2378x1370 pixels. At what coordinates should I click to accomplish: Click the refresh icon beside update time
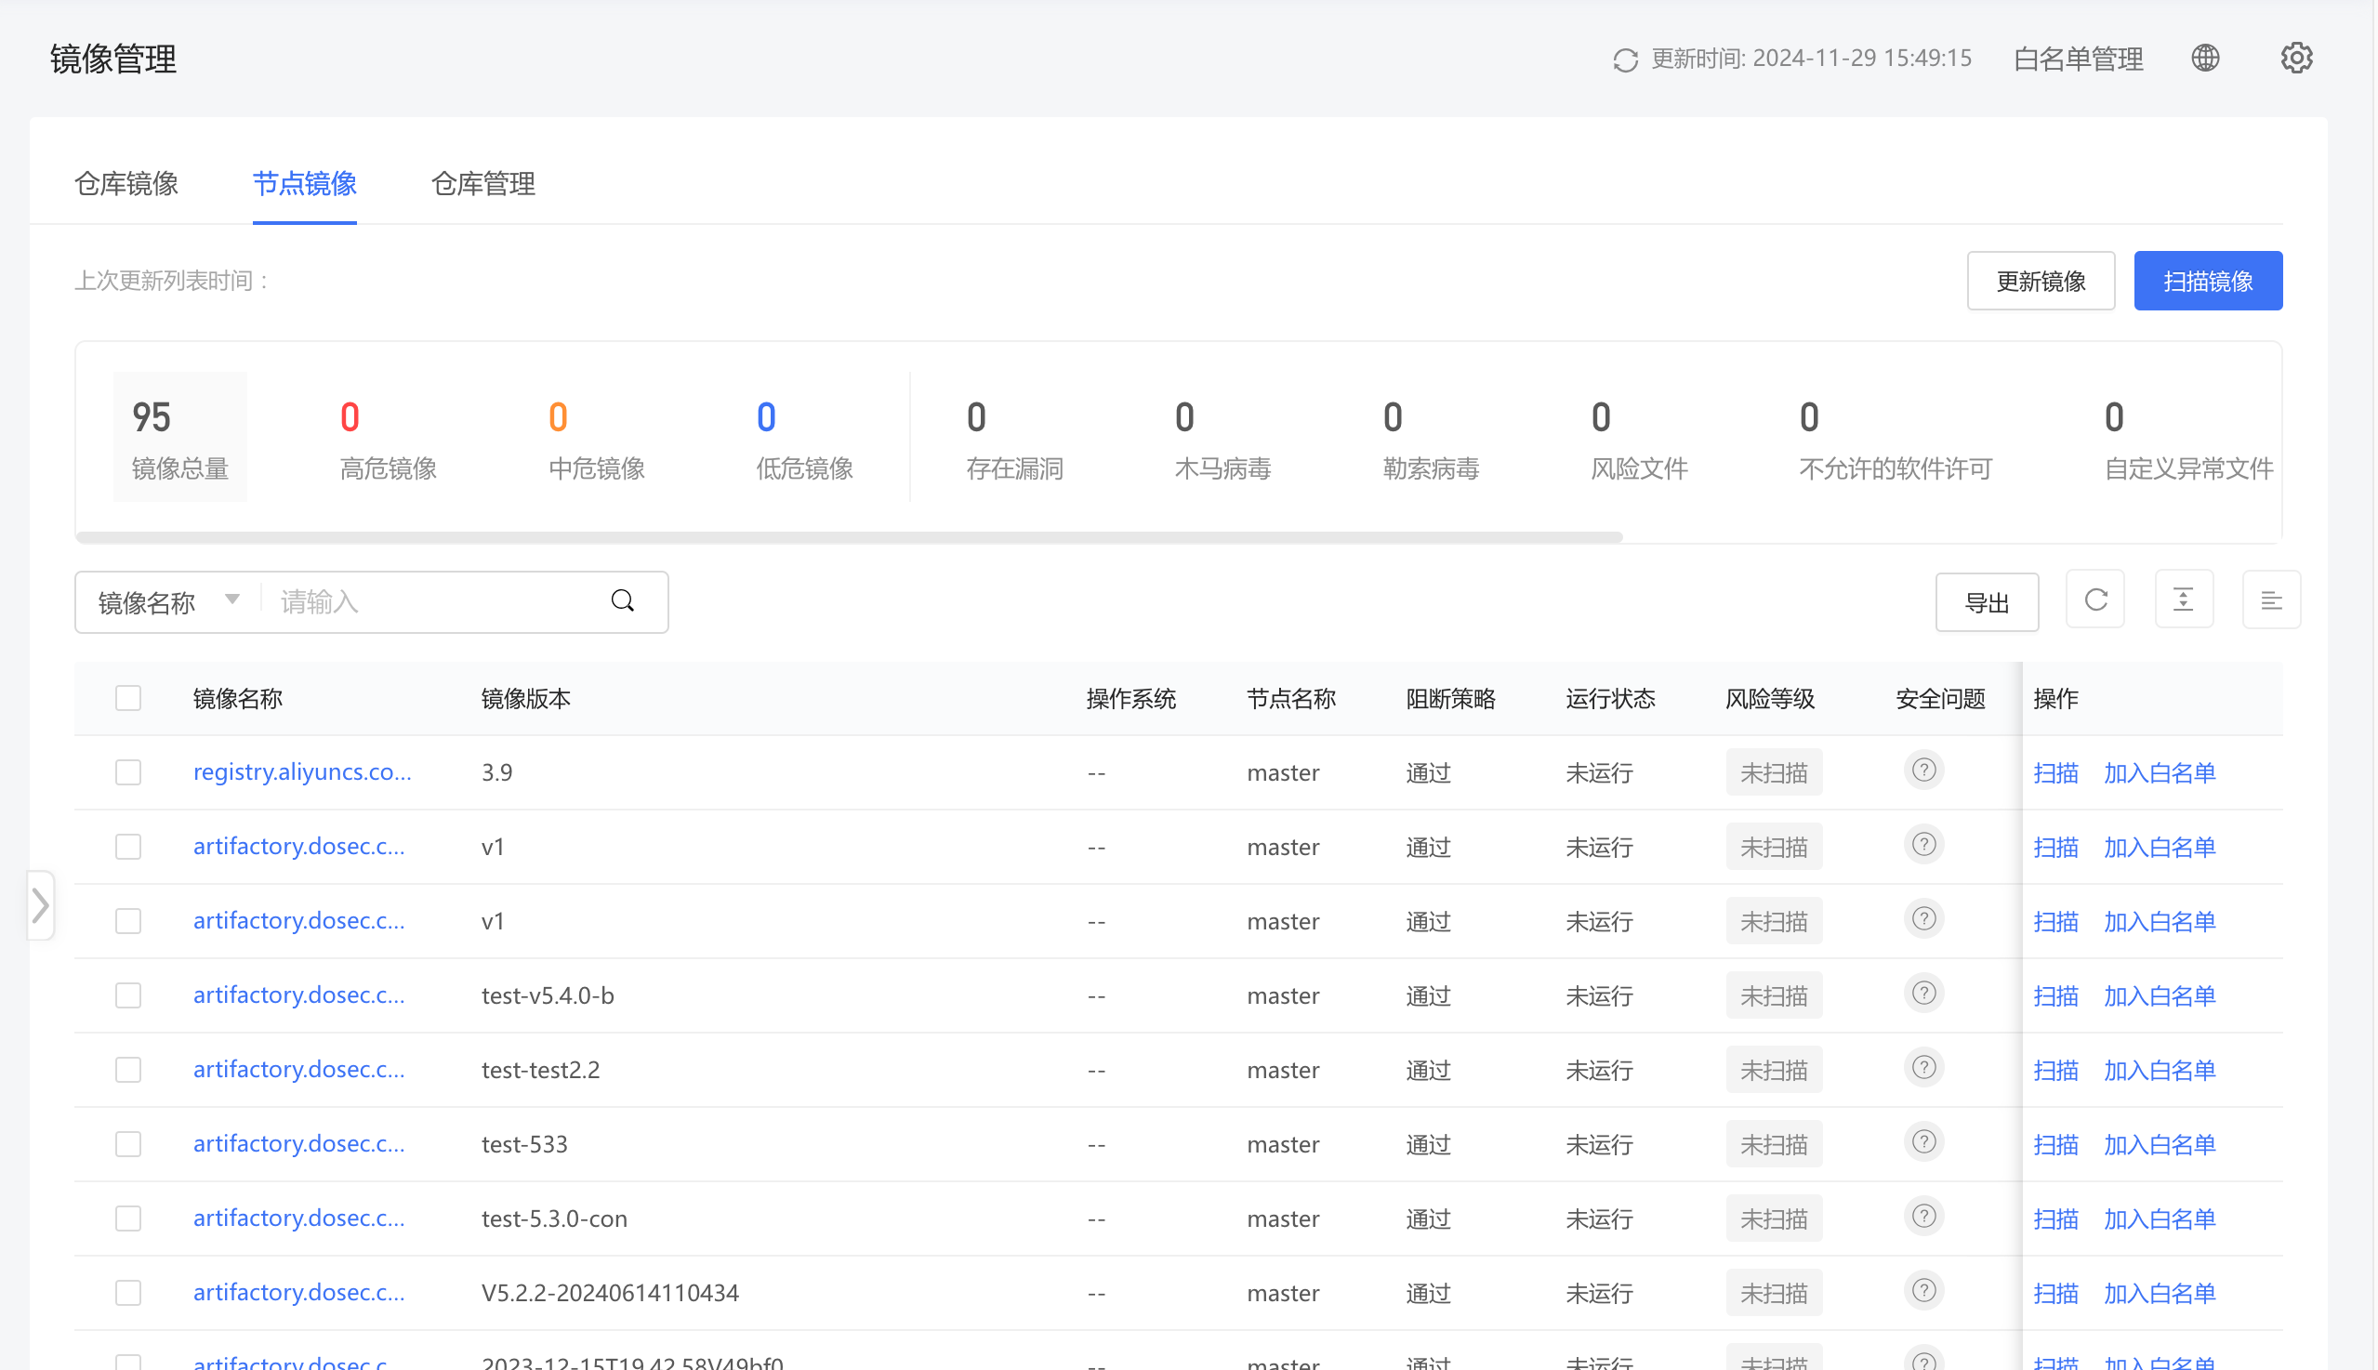tap(1625, 59)
